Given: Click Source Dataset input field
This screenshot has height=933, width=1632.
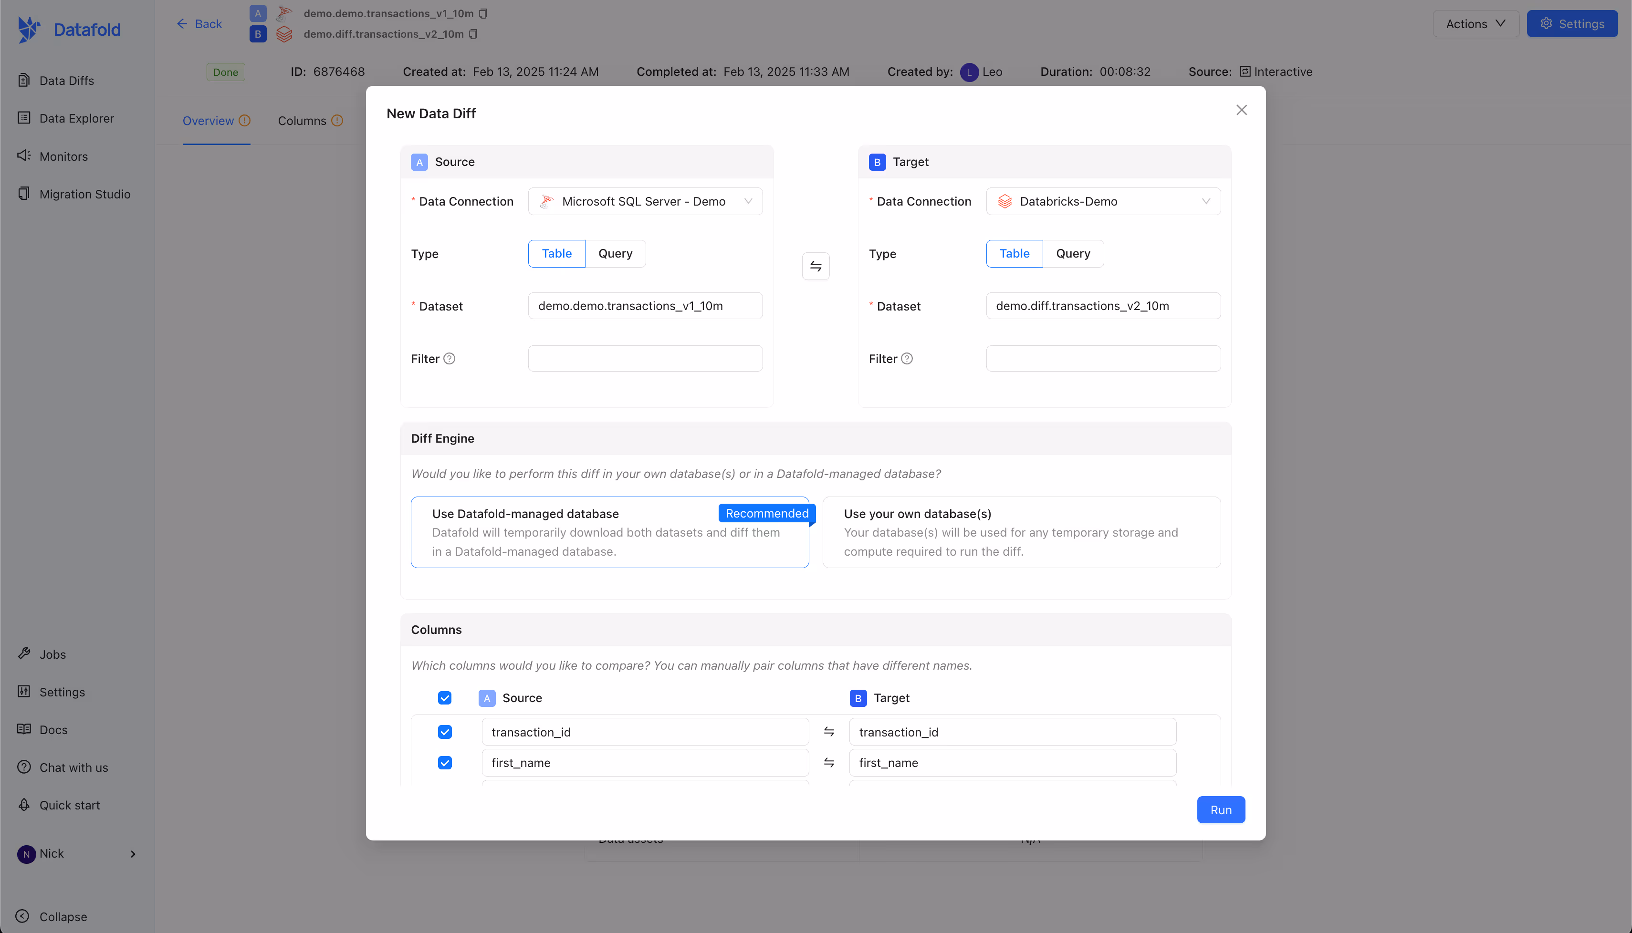Looking at the screenshot, I should [x=646, y=306].
